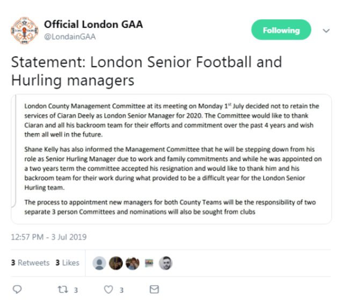
Task: Open the default grey silhouette liker avatar
Action: coord(99,263)
